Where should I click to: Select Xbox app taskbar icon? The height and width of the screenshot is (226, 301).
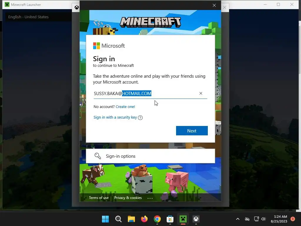tap(196, 219)
